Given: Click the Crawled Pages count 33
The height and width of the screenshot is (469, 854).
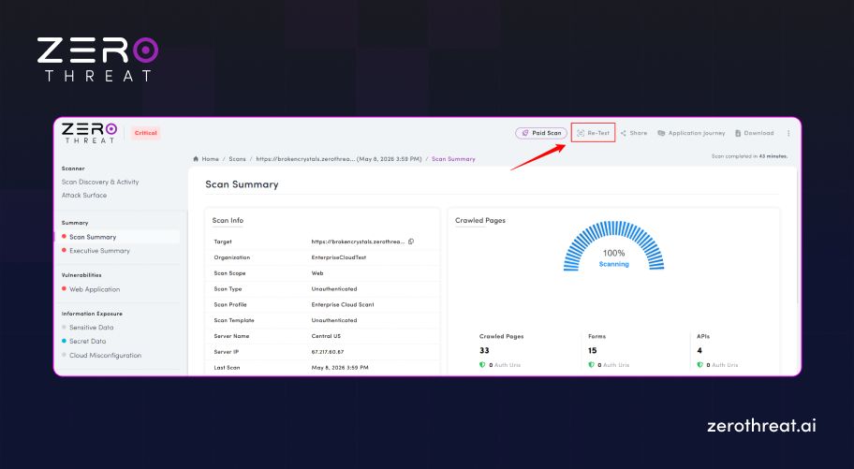Looking at the screenshot, I should [484, 350].
